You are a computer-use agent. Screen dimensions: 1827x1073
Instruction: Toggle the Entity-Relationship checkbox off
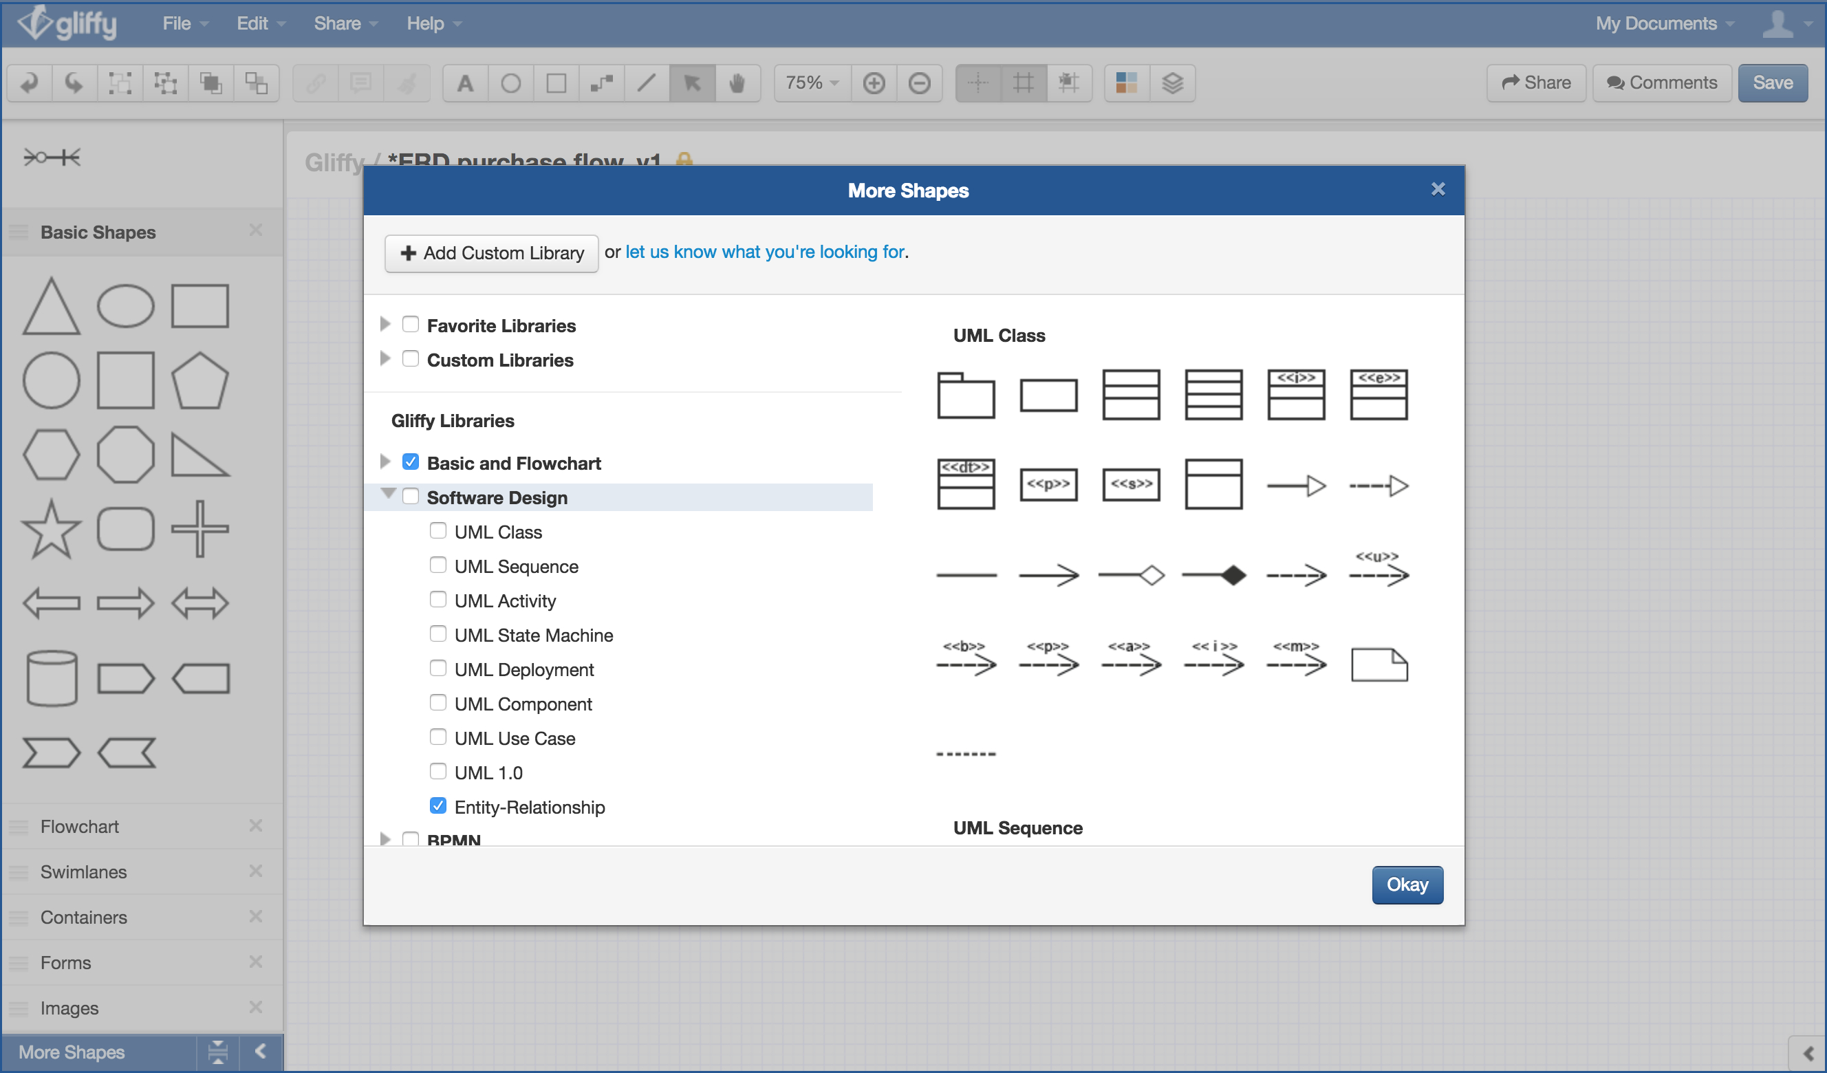pos(440,806)
